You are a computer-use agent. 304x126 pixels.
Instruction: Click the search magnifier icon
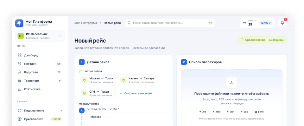(x=129, y=23)
